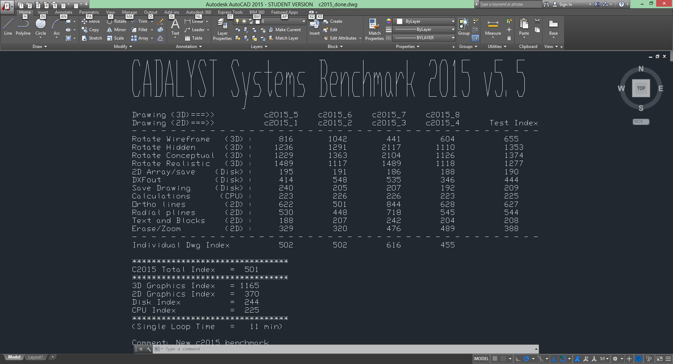This screenshot has width=673, height=364.
Task: Pick the Circle tool in Draw panel
Action: [x=41, y=27]
